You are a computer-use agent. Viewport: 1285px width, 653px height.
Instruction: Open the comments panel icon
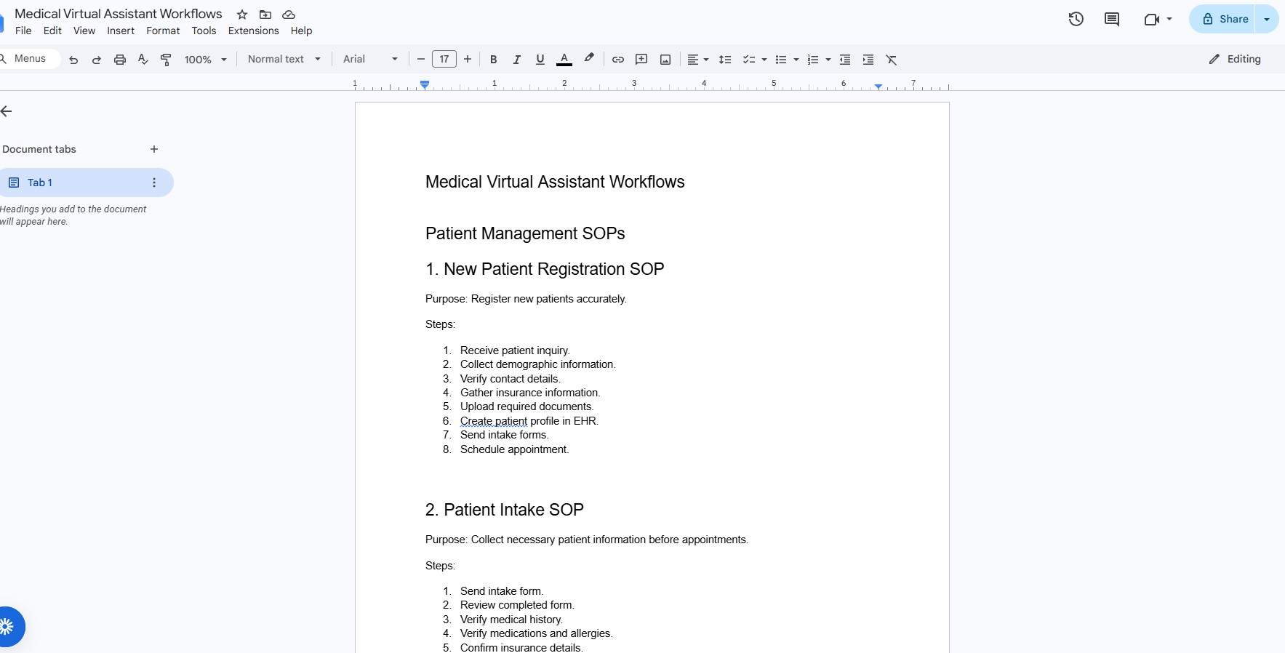click(x=1112, y=19)
